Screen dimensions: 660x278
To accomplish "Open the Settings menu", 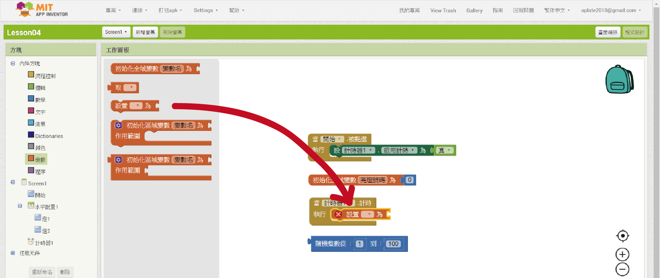I will 205,10.
